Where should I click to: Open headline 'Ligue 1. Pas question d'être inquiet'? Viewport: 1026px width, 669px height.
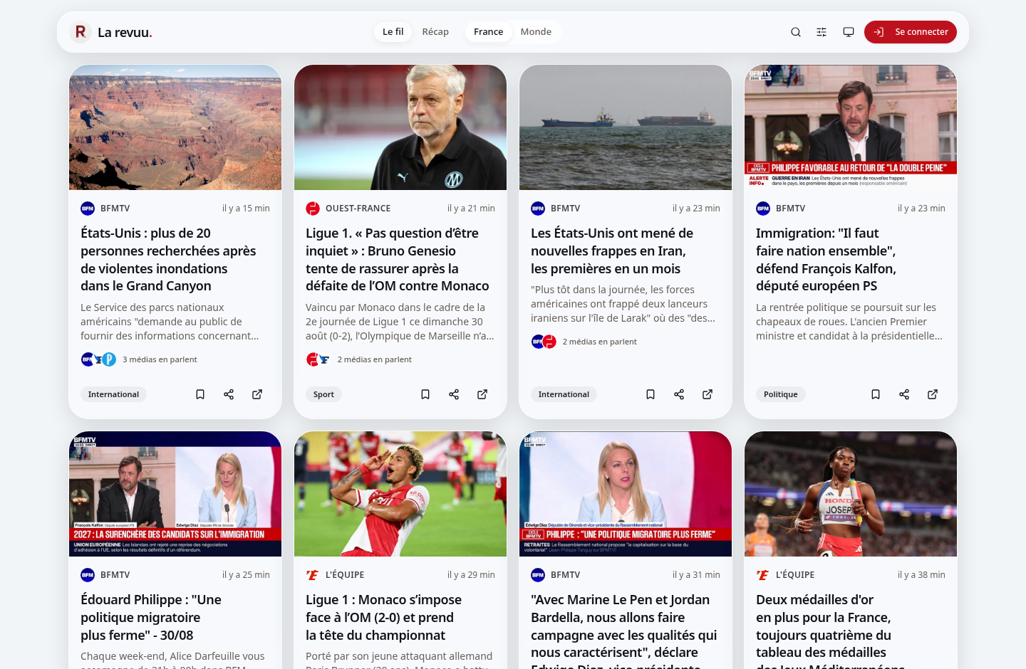(398, 260)
